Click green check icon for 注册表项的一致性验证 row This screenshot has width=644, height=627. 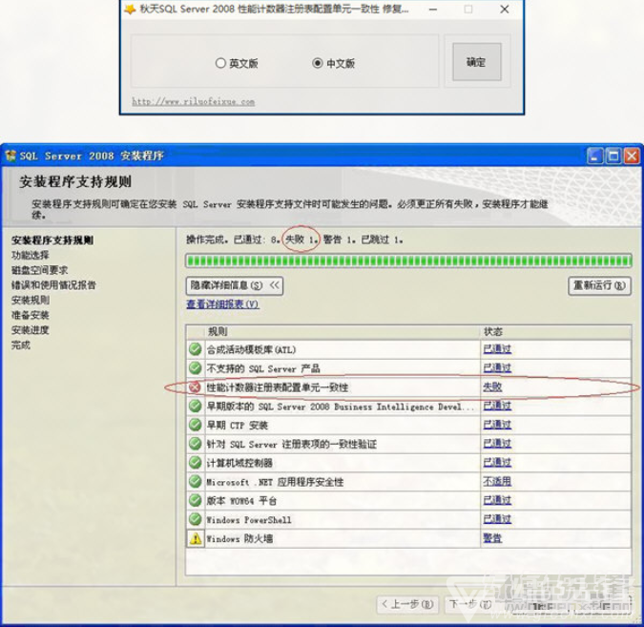tap(195, 444)
